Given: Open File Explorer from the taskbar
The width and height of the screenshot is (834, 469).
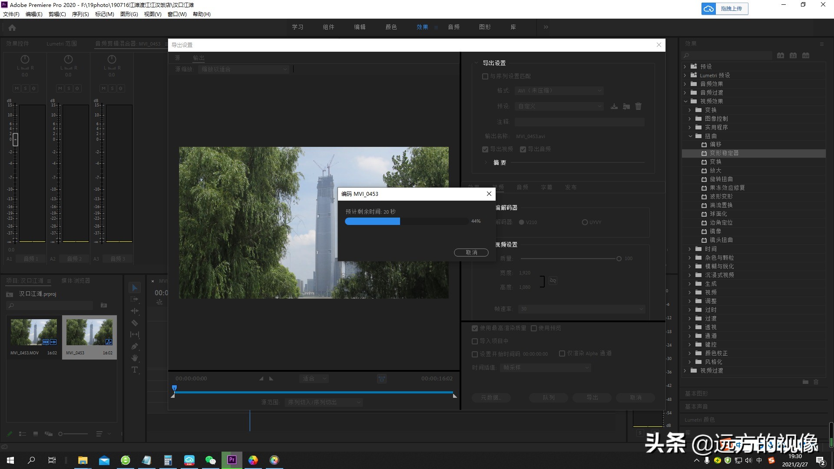Looking at the screenshot, I should pyautogui.click(x=83, y=460).
